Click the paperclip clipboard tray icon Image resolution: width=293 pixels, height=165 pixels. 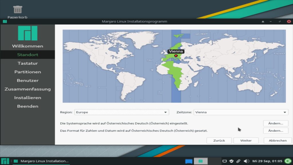pyautogui.click(x=238, y=161)
